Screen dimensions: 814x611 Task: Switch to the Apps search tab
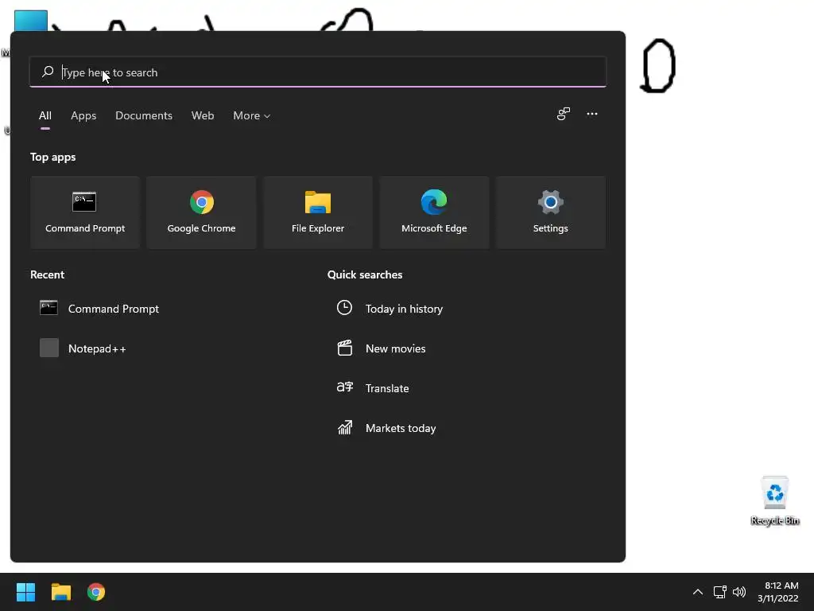83,116
